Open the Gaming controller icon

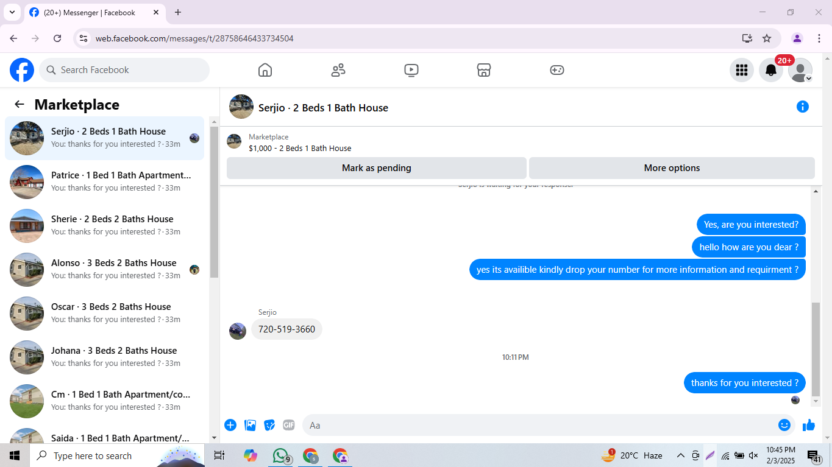557,70
